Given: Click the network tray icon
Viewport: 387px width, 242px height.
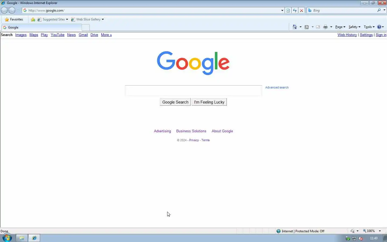Looking at the screenshot, I should (354, 238).
